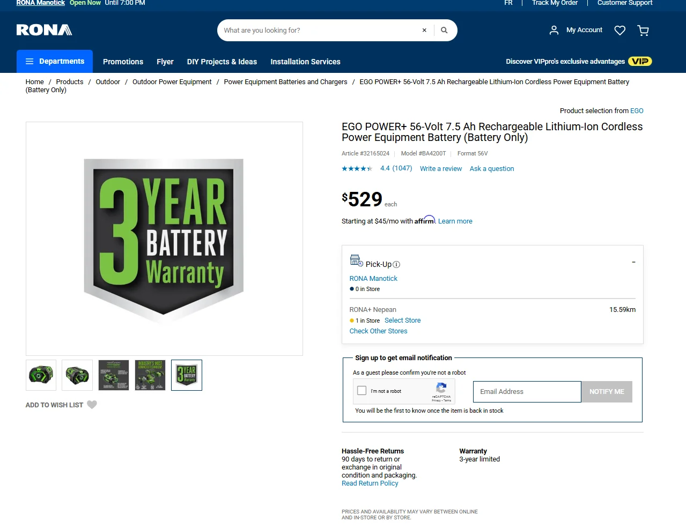Click the Select Store link
686x529 pixels.
(x=402, y=321)
